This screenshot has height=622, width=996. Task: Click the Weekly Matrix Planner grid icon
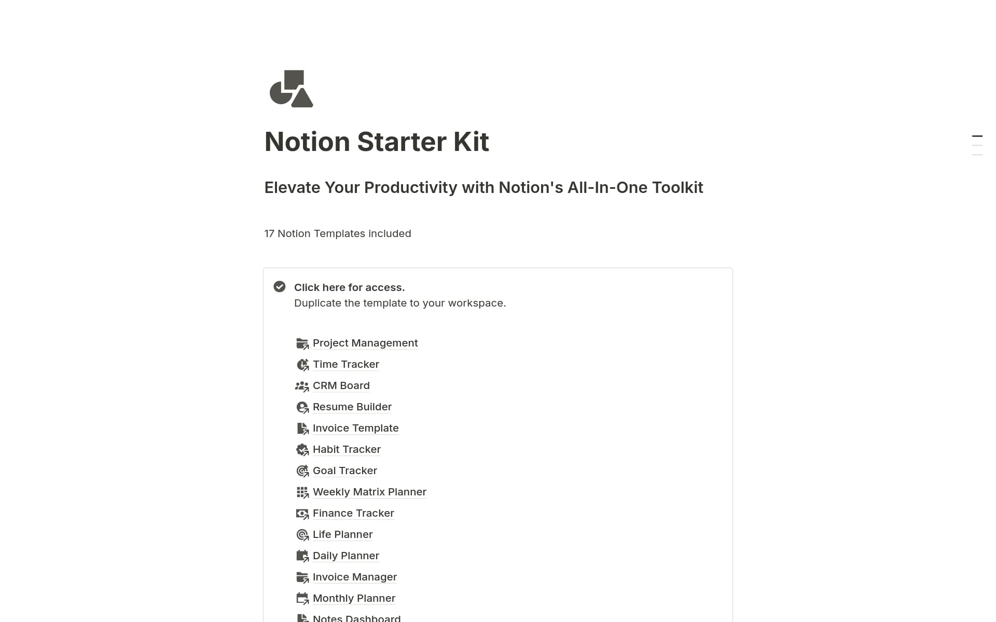302,492
